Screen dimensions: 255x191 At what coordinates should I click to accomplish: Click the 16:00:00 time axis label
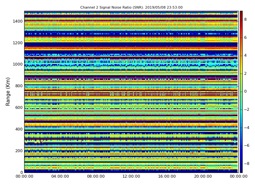point(167,176)
